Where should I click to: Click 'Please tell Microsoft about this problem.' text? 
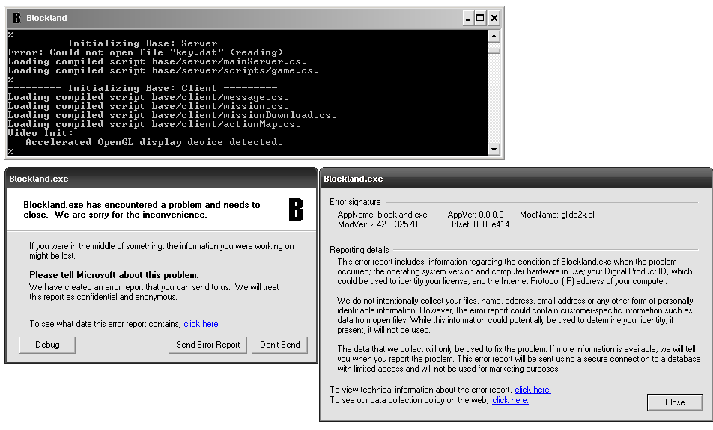pos(114,275)
